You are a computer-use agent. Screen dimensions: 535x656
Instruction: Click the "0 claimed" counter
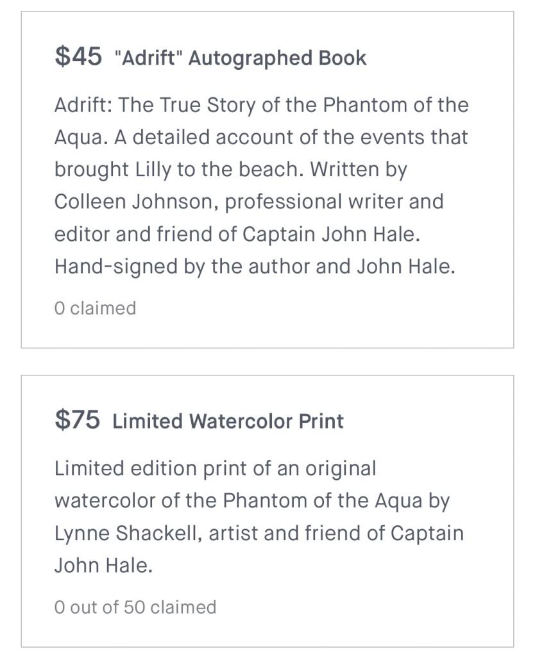pyautogui.click(x=95, y=308)
